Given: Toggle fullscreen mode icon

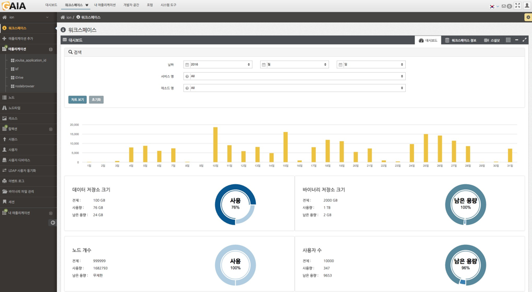Looking at the screenshot, I should [x=517, y=6].
